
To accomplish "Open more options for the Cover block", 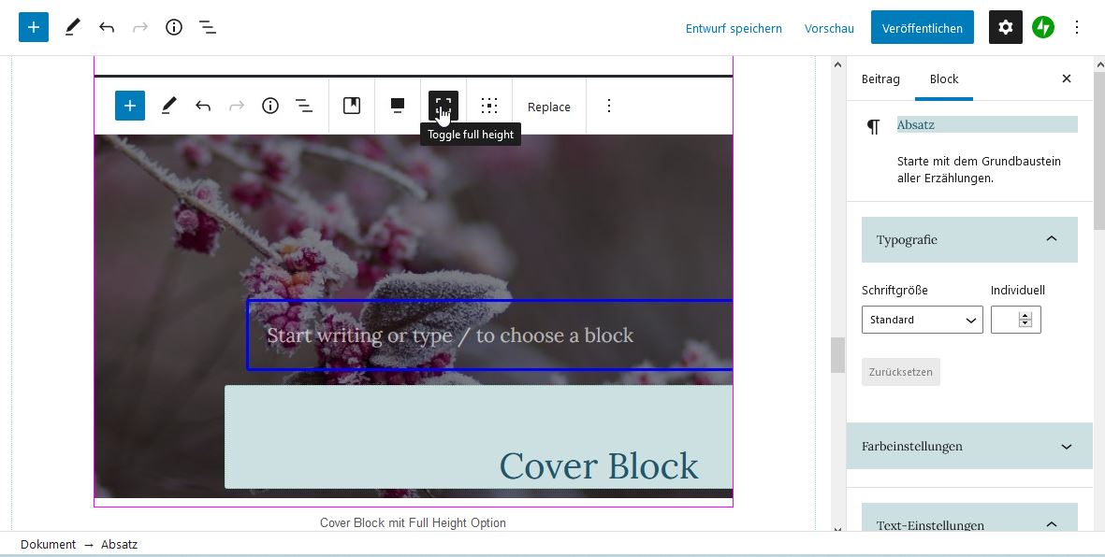I will click(609, 106).
